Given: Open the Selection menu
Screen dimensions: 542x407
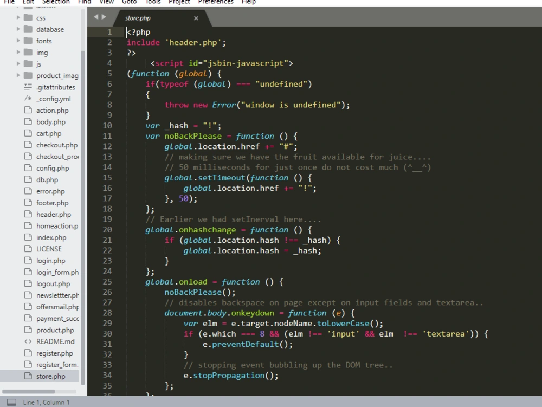Looking at the screenshot, I should point(56,2).
